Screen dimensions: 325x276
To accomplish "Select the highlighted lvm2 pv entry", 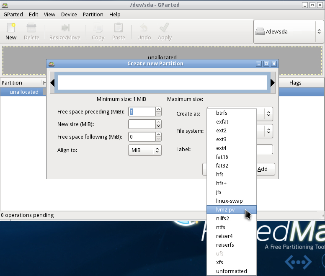I will click(x=232, y=209).
